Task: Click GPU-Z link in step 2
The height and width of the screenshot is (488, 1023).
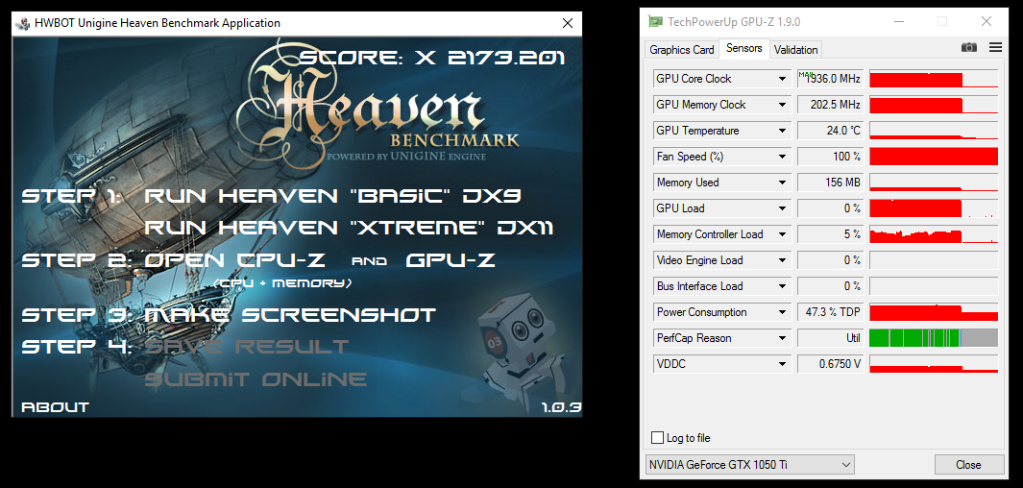Action: click(451, 260)
